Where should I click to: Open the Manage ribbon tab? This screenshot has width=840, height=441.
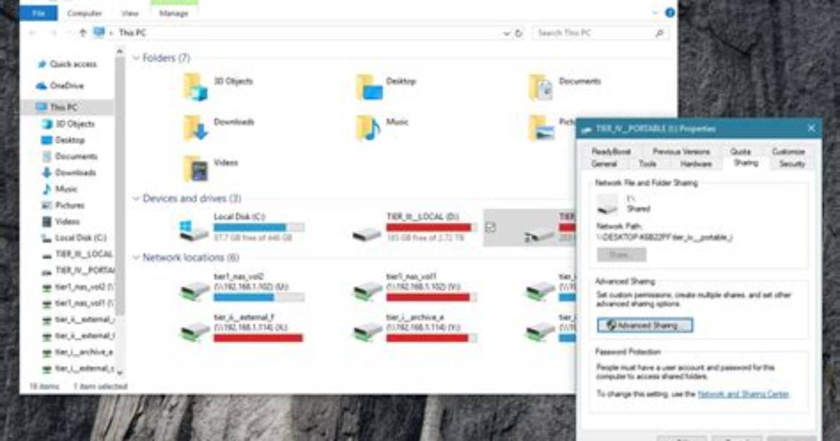(173, 13)
